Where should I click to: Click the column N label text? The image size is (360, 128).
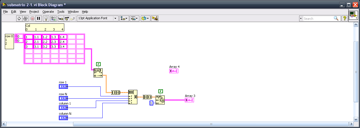[x=65, y=114]
